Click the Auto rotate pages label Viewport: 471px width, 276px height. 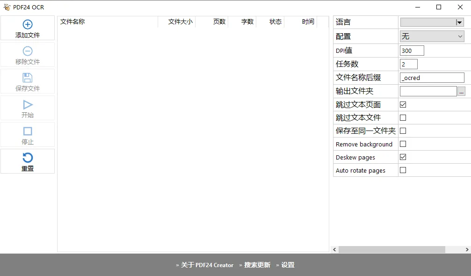(x=361, y=171)
